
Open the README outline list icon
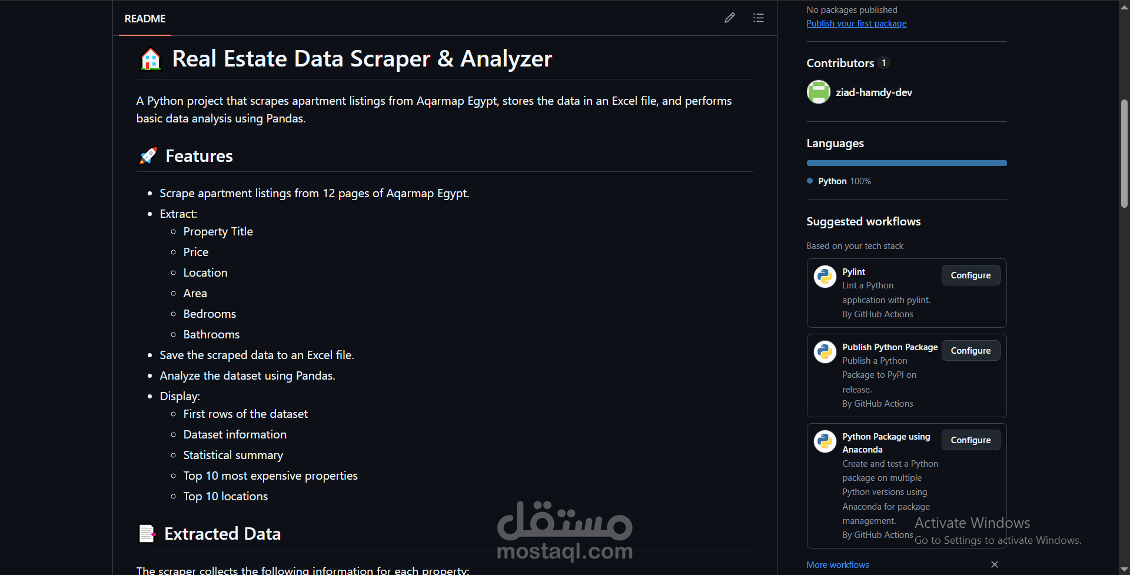coord(759,18)
